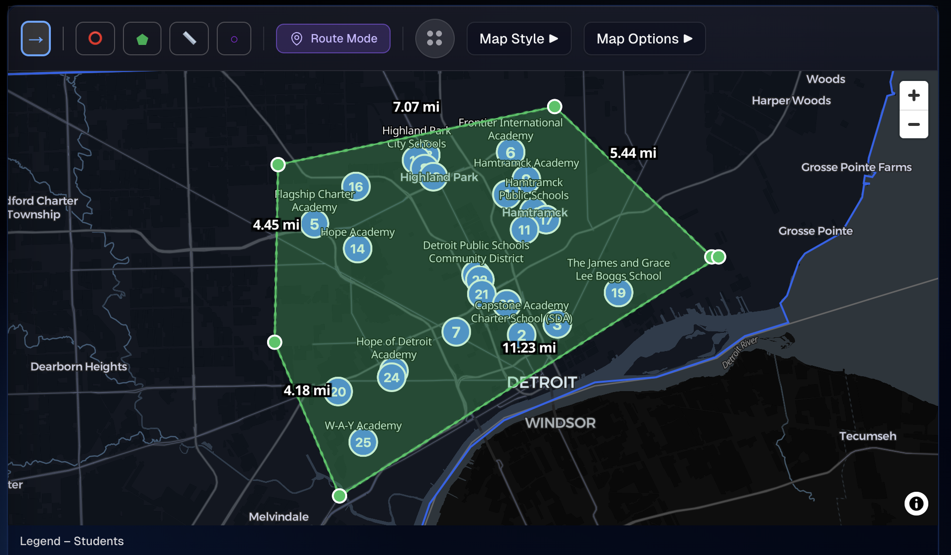Expand the Map Style menu
The height and width of the screenshot is (555, 951).
(518, 38)
